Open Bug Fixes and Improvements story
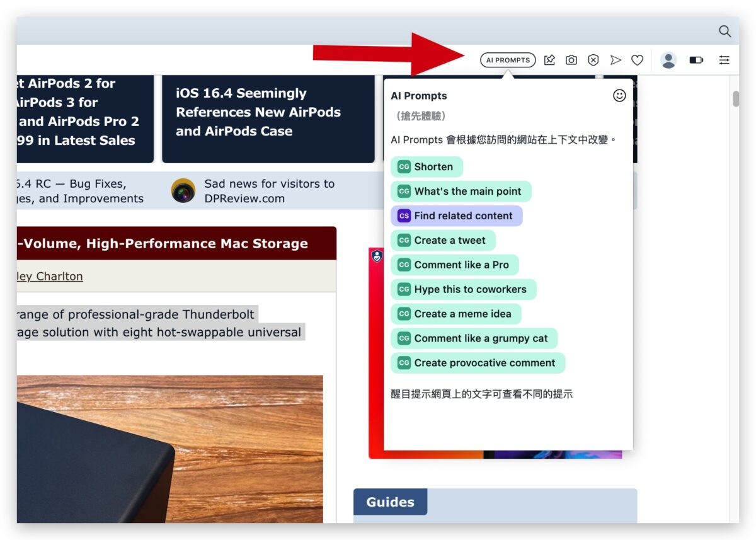Image resolution: width=756 pixels, height=540 pixels. pos(80,191)
